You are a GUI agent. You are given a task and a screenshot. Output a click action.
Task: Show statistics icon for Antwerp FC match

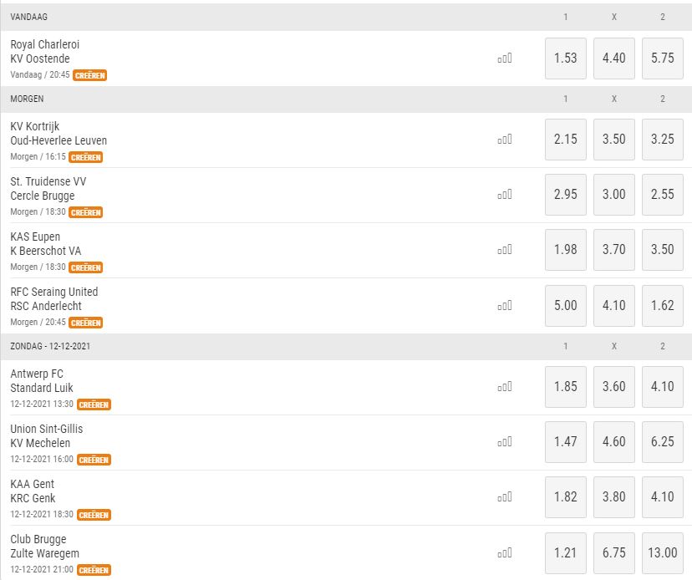pos(505,387)
